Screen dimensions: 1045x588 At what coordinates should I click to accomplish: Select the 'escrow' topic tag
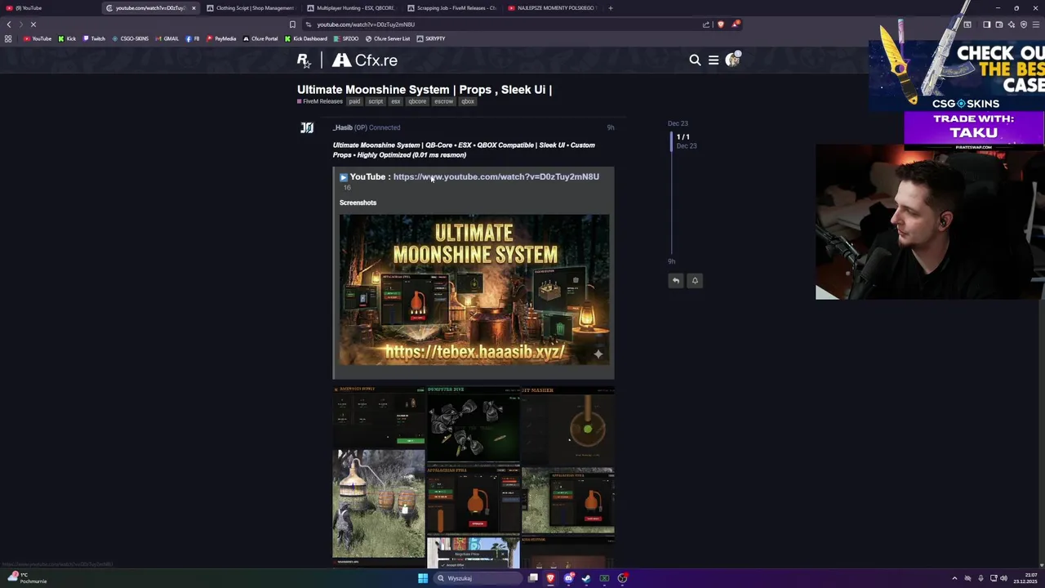(443, 101)
